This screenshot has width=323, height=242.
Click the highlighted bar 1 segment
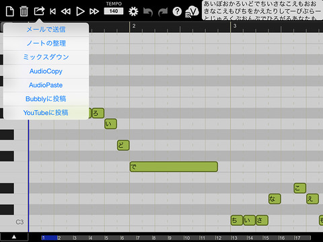(x=49, y=238)
